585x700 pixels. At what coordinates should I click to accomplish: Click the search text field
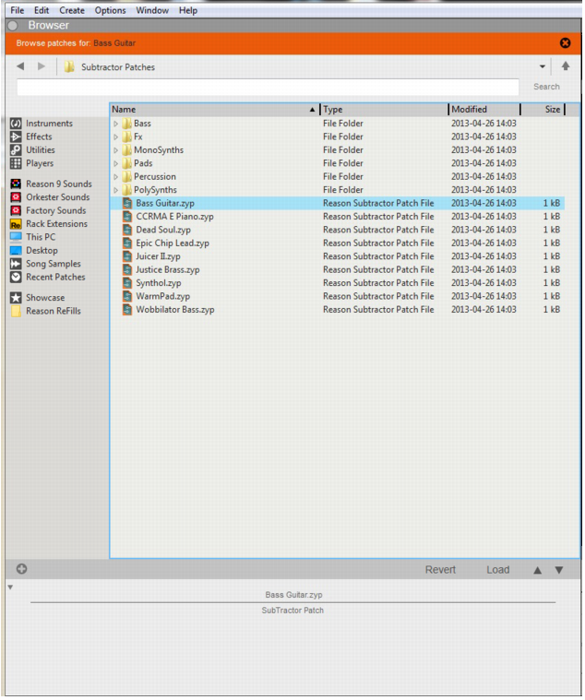tap(268, 87)
